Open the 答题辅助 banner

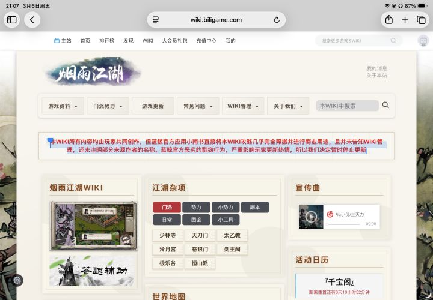pos(92,271)
